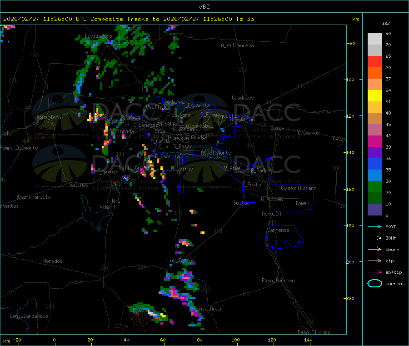Click the Divisadero map label
409x346 pixels.
[98, 36]
